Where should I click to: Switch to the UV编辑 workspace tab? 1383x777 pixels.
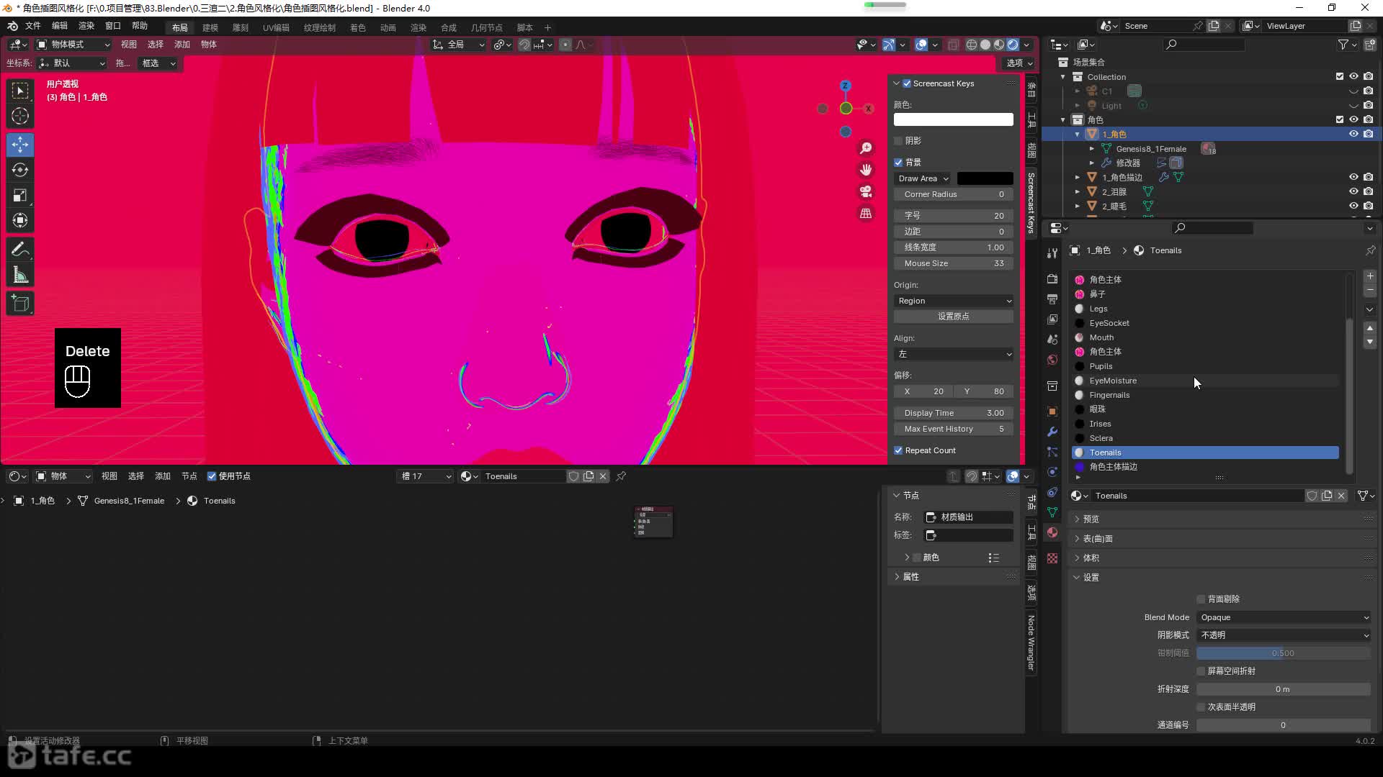click(x=276, y=27)
